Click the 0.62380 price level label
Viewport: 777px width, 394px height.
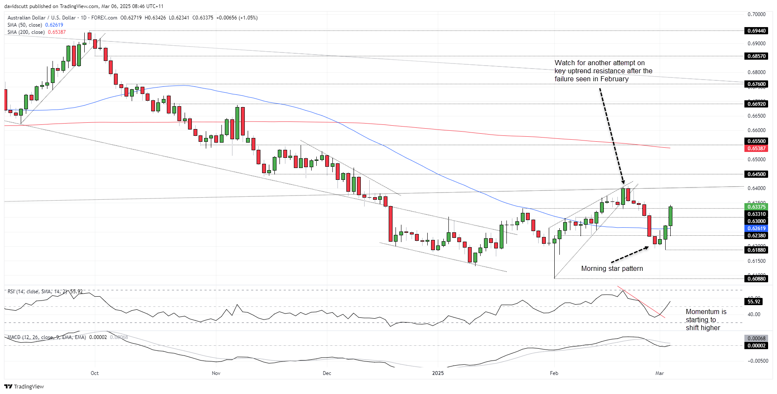[756, 236]
